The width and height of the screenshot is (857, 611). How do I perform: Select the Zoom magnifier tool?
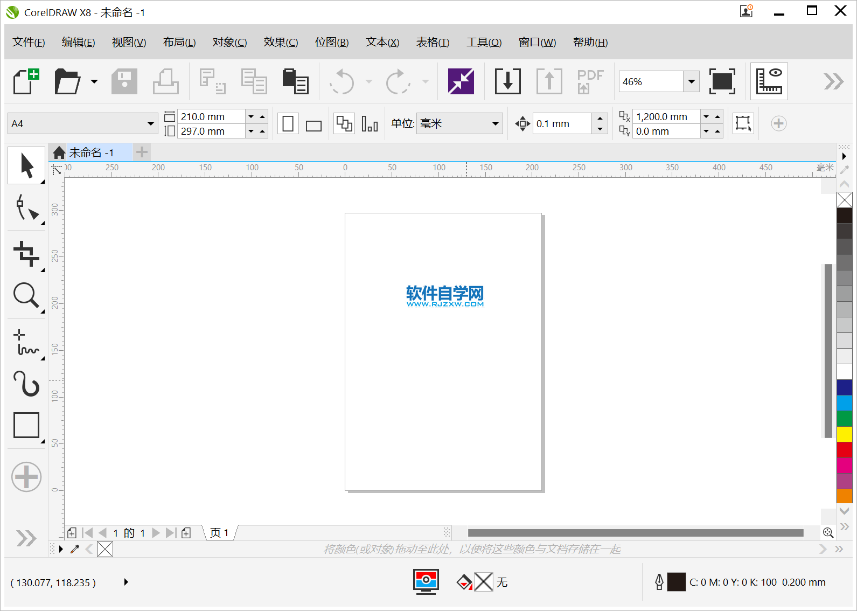tap(26, 296)
